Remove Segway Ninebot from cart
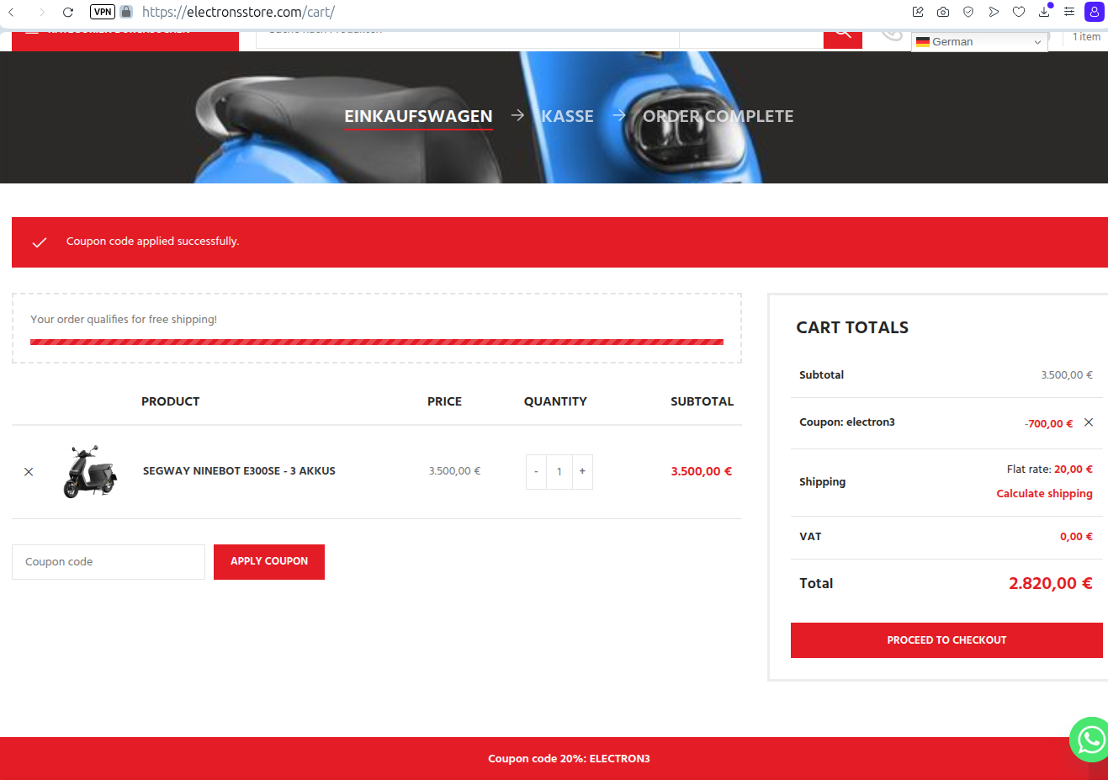 (x=29, y=472)
